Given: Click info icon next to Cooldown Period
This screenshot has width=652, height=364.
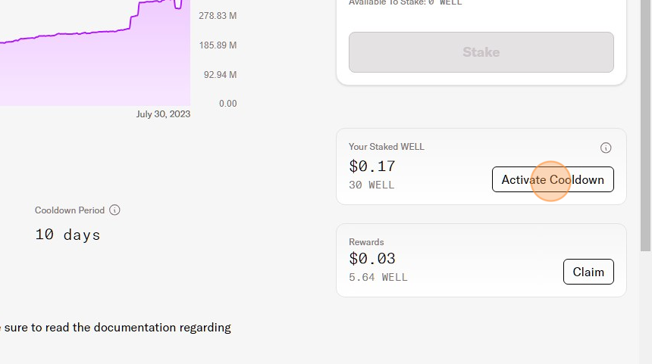Looking at the screenshot, I should click(114, 210).
